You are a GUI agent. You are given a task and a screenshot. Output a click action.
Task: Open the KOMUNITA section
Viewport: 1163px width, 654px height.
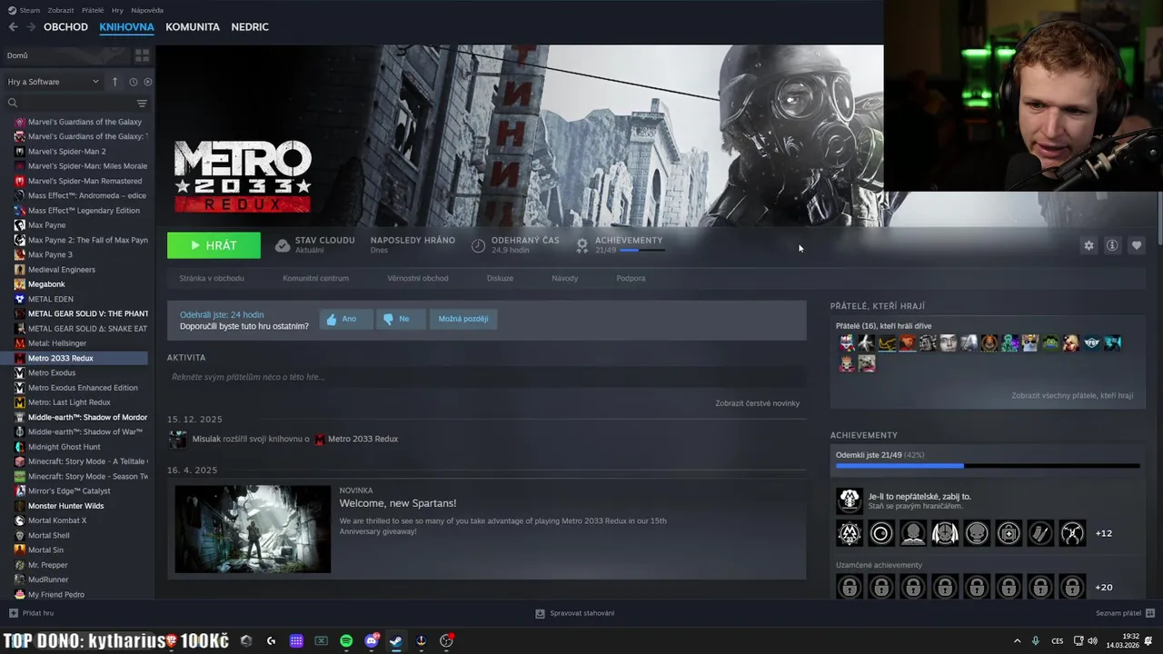coord(193,27)
